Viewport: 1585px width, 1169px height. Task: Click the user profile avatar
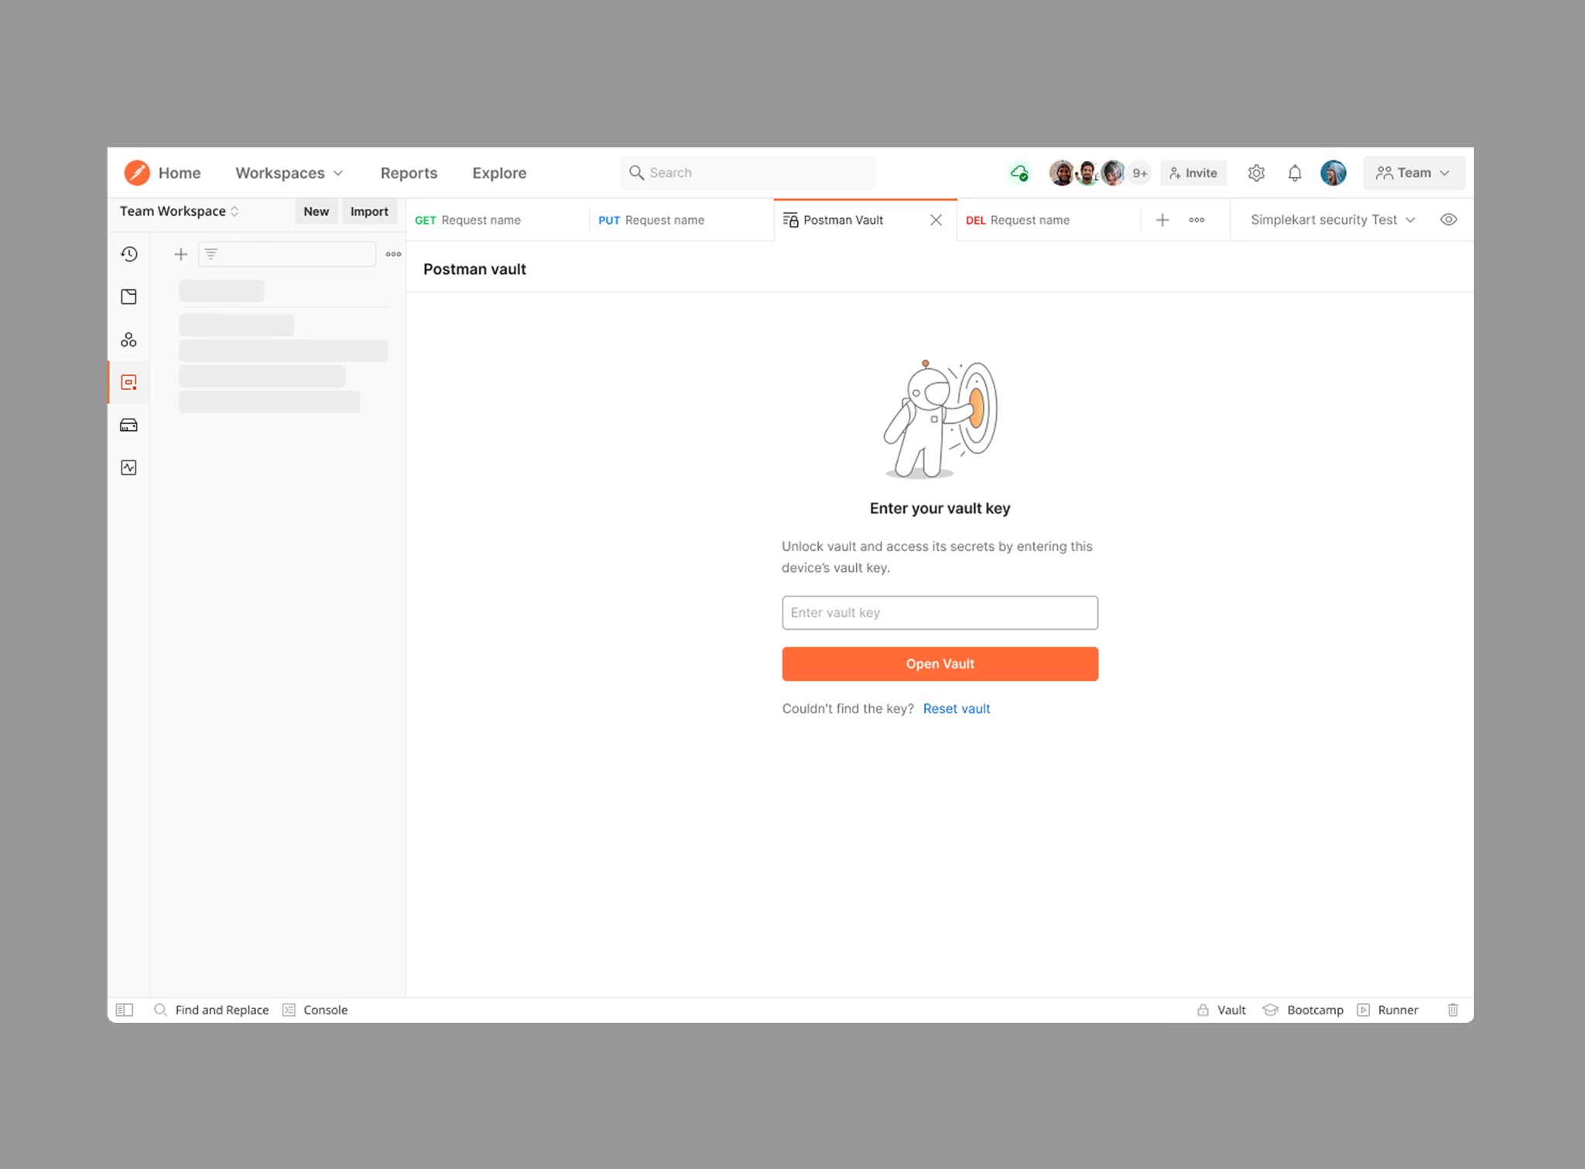click(x=1333, y=173)
